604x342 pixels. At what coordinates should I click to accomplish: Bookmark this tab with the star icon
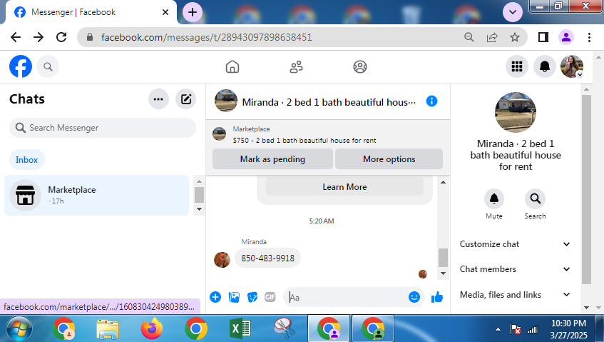[515, 37]
